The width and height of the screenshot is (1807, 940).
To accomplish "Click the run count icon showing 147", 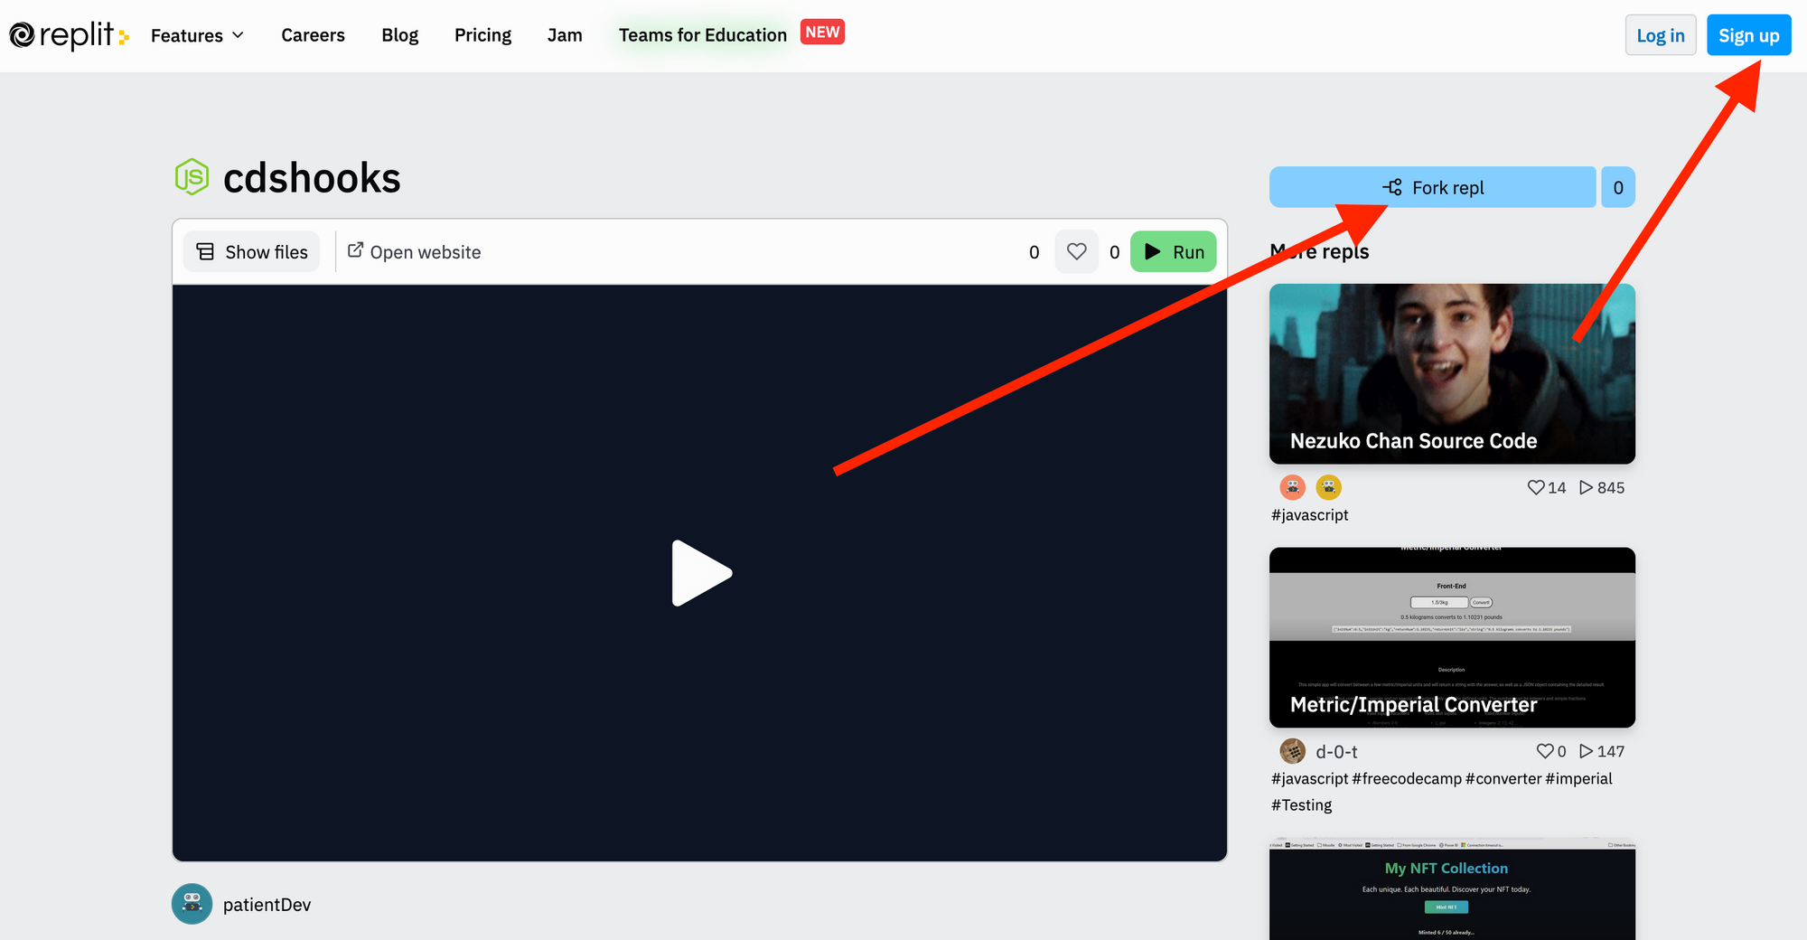I will 1586,751.
